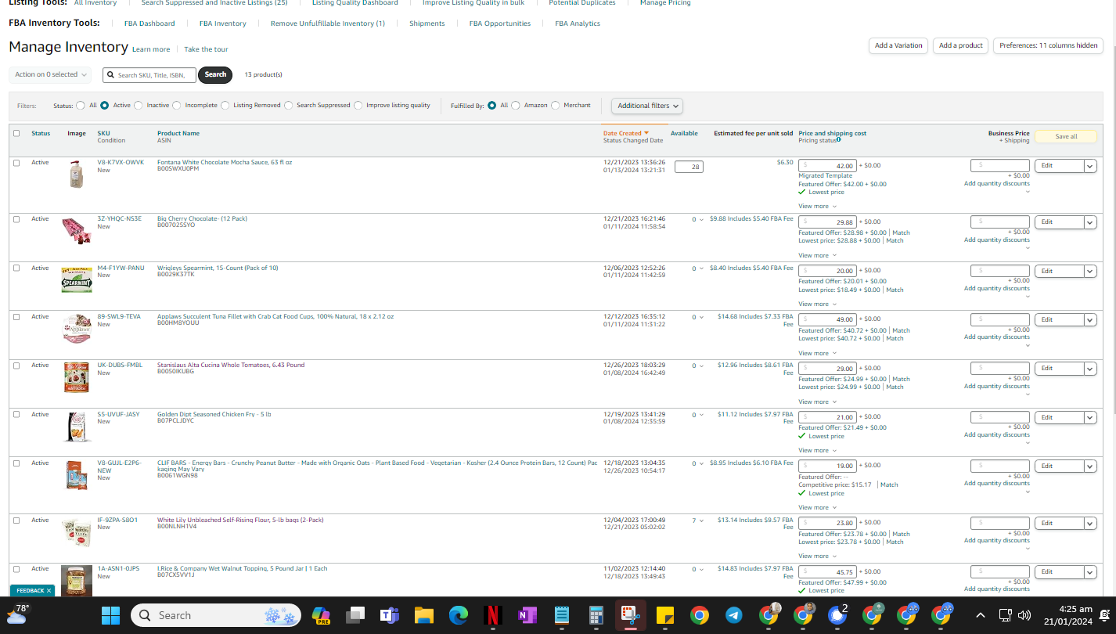
Task: Show hidden system tray icons
Action: [980, 615]
